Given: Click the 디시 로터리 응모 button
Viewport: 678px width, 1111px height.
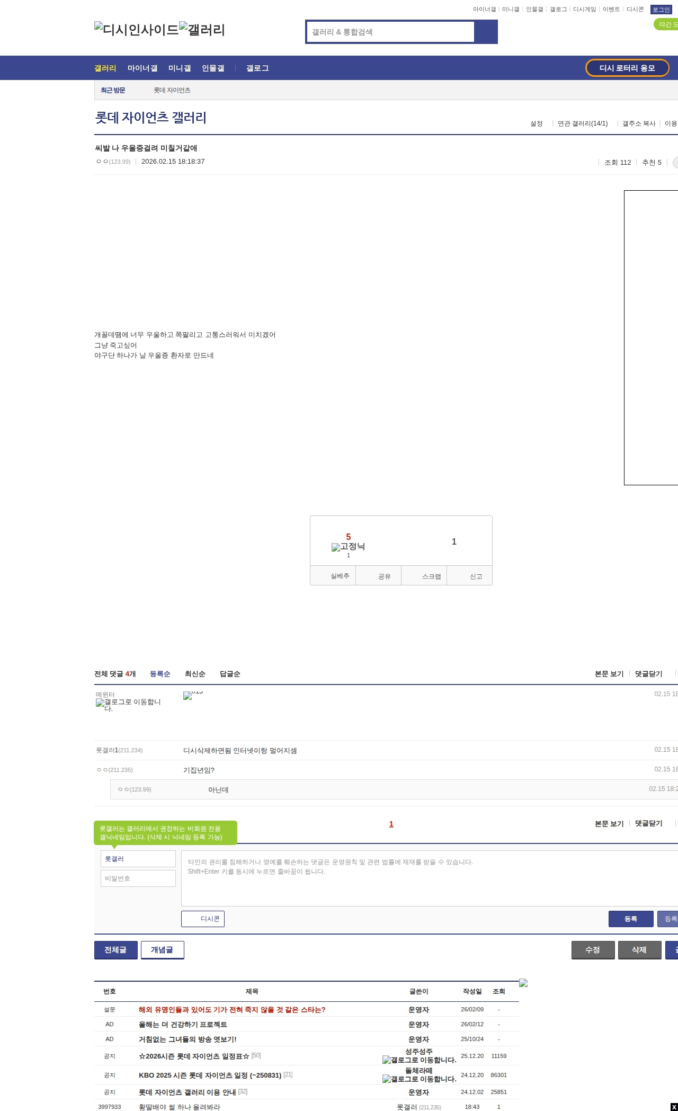Looking at the screenshot, I should [x=627, y=68].
